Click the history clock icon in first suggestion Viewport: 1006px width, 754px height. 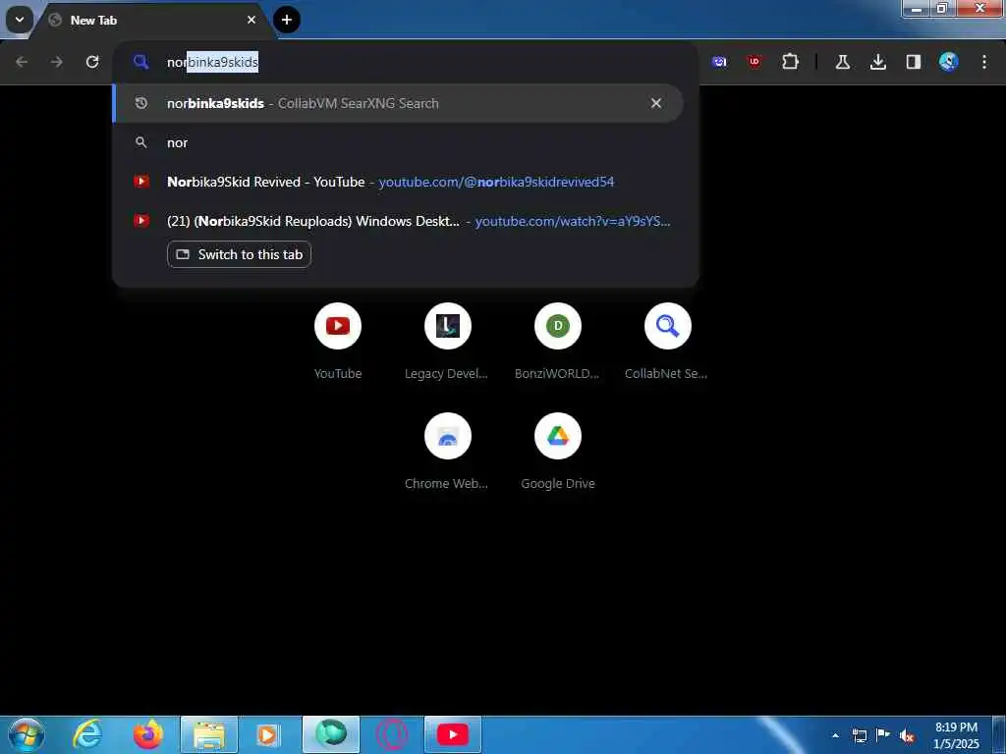point(141,103)
